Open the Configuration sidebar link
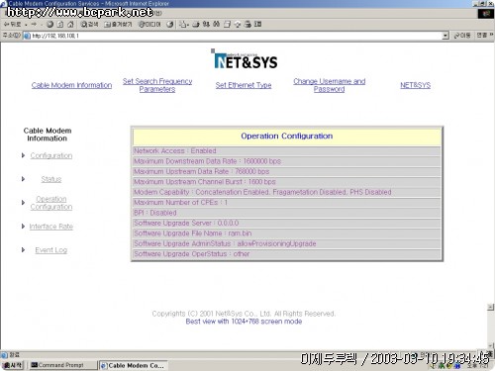 pos(51,155)
